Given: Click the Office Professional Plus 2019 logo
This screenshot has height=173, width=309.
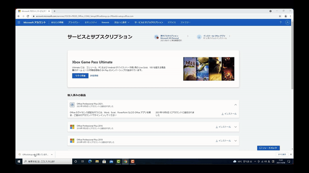Looking at the screenshot, I should click(72, 141).
